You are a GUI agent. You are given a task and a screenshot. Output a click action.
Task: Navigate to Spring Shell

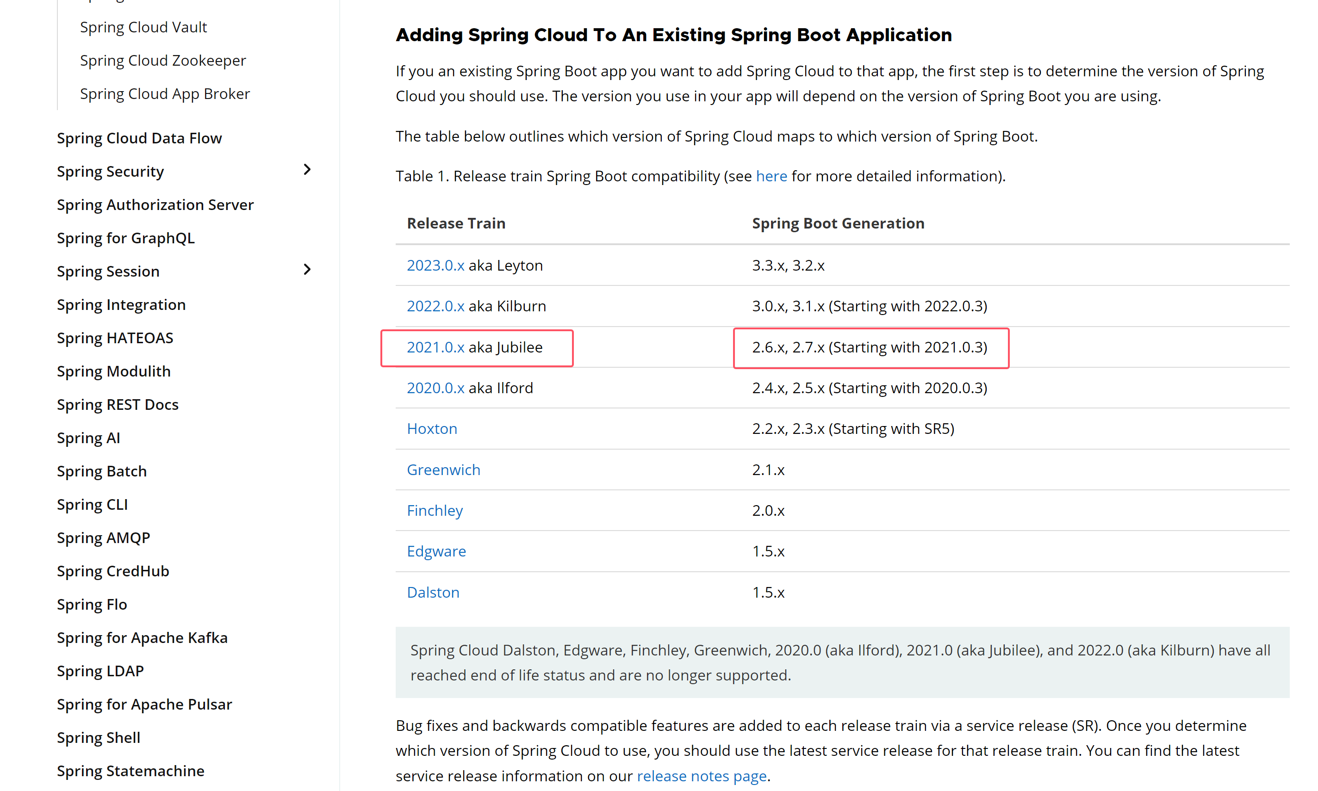(99, 738)
